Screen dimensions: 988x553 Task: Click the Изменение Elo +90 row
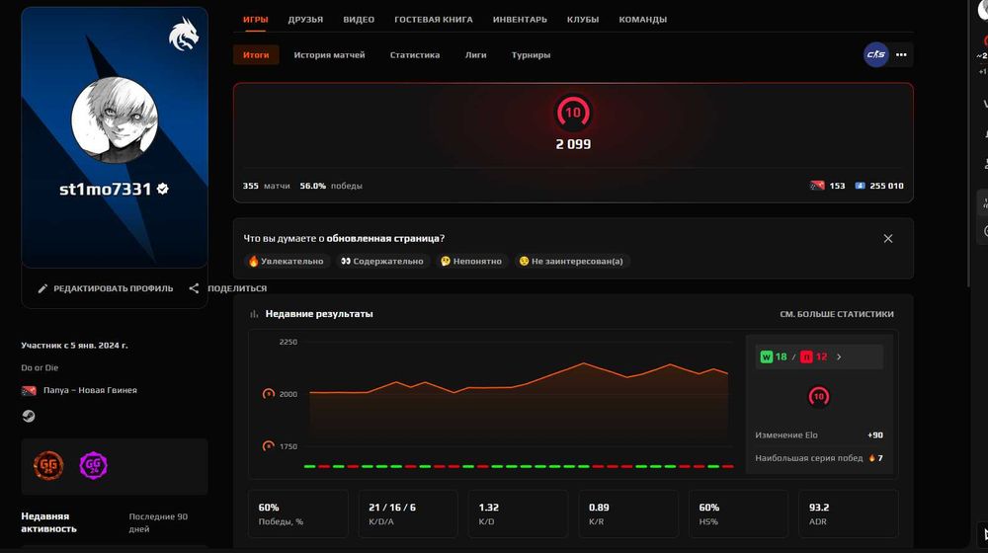(x=818, y=435)
